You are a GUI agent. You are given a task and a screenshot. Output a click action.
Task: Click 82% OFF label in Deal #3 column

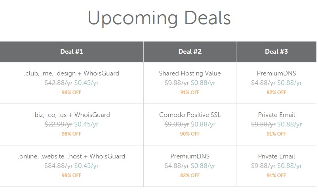pos(276,92)
